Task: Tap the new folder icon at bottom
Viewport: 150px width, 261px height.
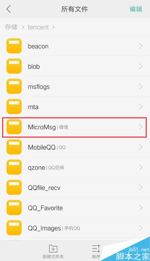Action: tap(53, 248)
